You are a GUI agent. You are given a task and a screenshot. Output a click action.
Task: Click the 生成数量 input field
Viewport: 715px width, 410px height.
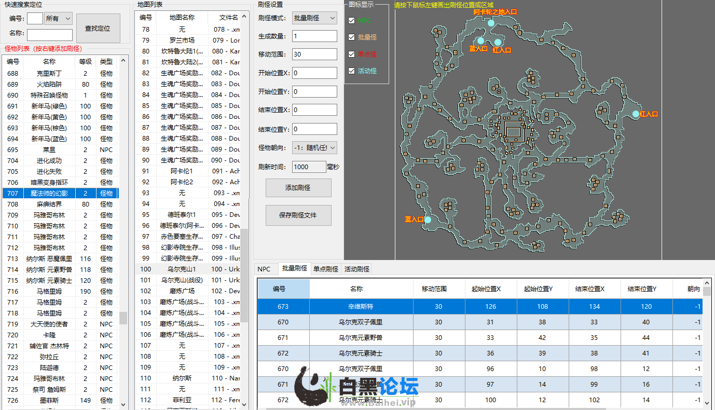click(x=314, y=36)
